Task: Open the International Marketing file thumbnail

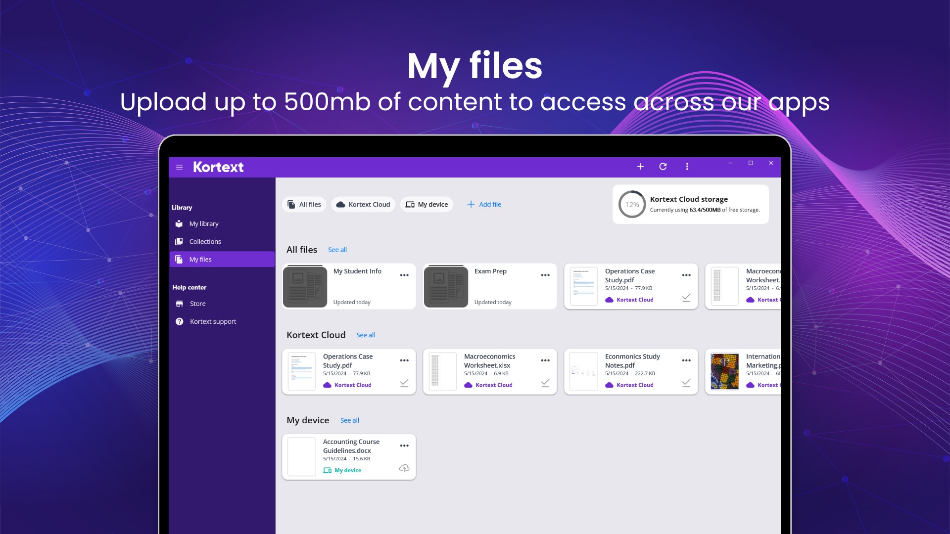Action: coord(724,371)
